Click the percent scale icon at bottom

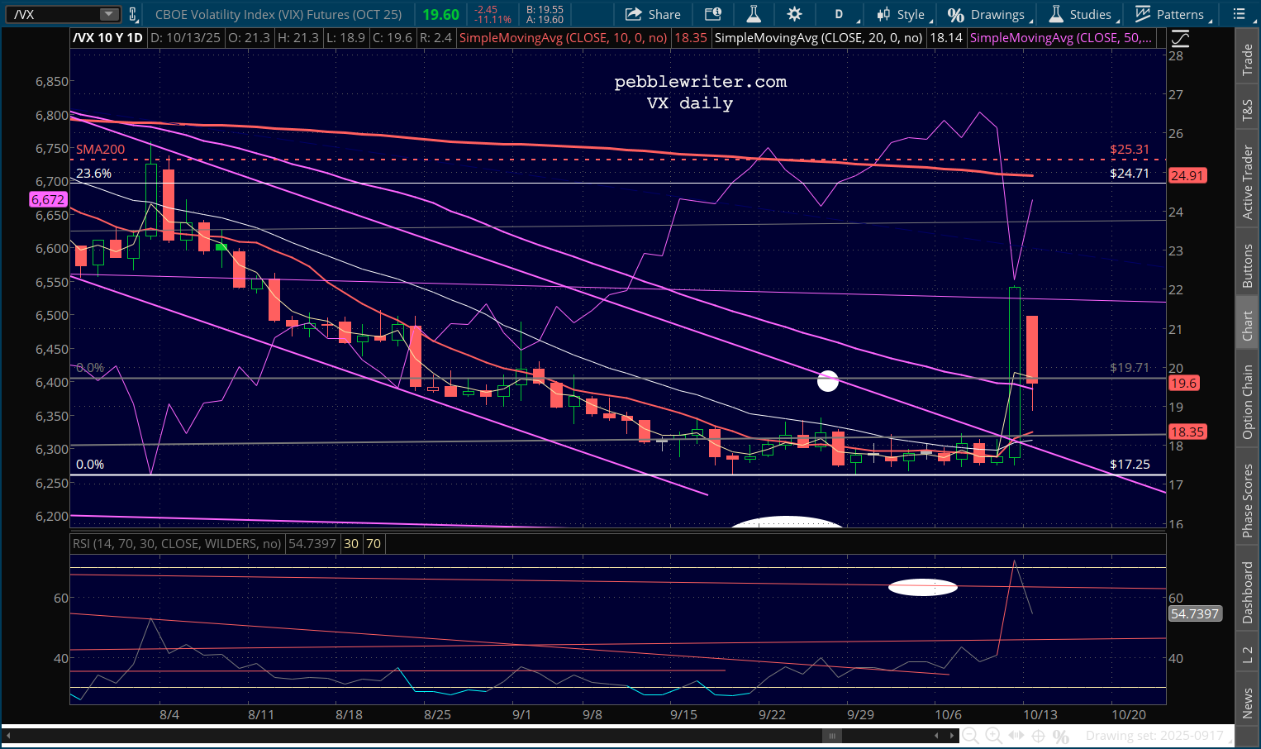coord(1062,736)
